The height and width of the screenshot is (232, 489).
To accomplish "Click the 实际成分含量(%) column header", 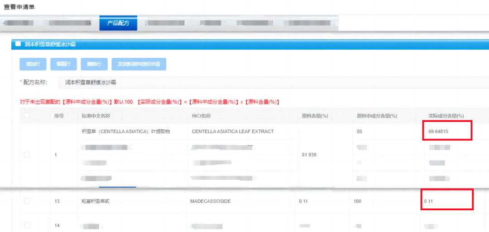I will (x=446, y=116).
